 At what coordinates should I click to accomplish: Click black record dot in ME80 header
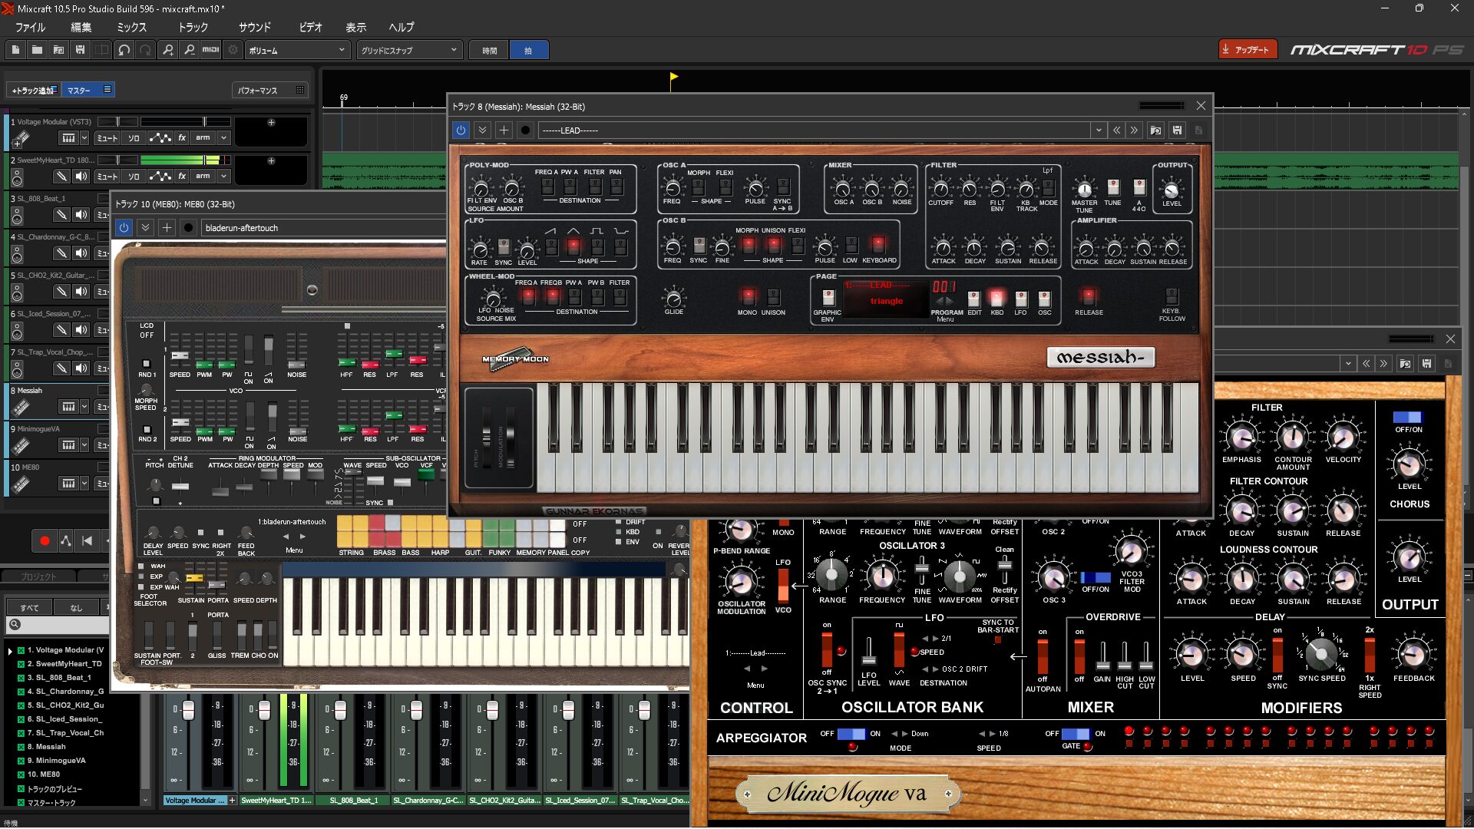click(188, 228)
